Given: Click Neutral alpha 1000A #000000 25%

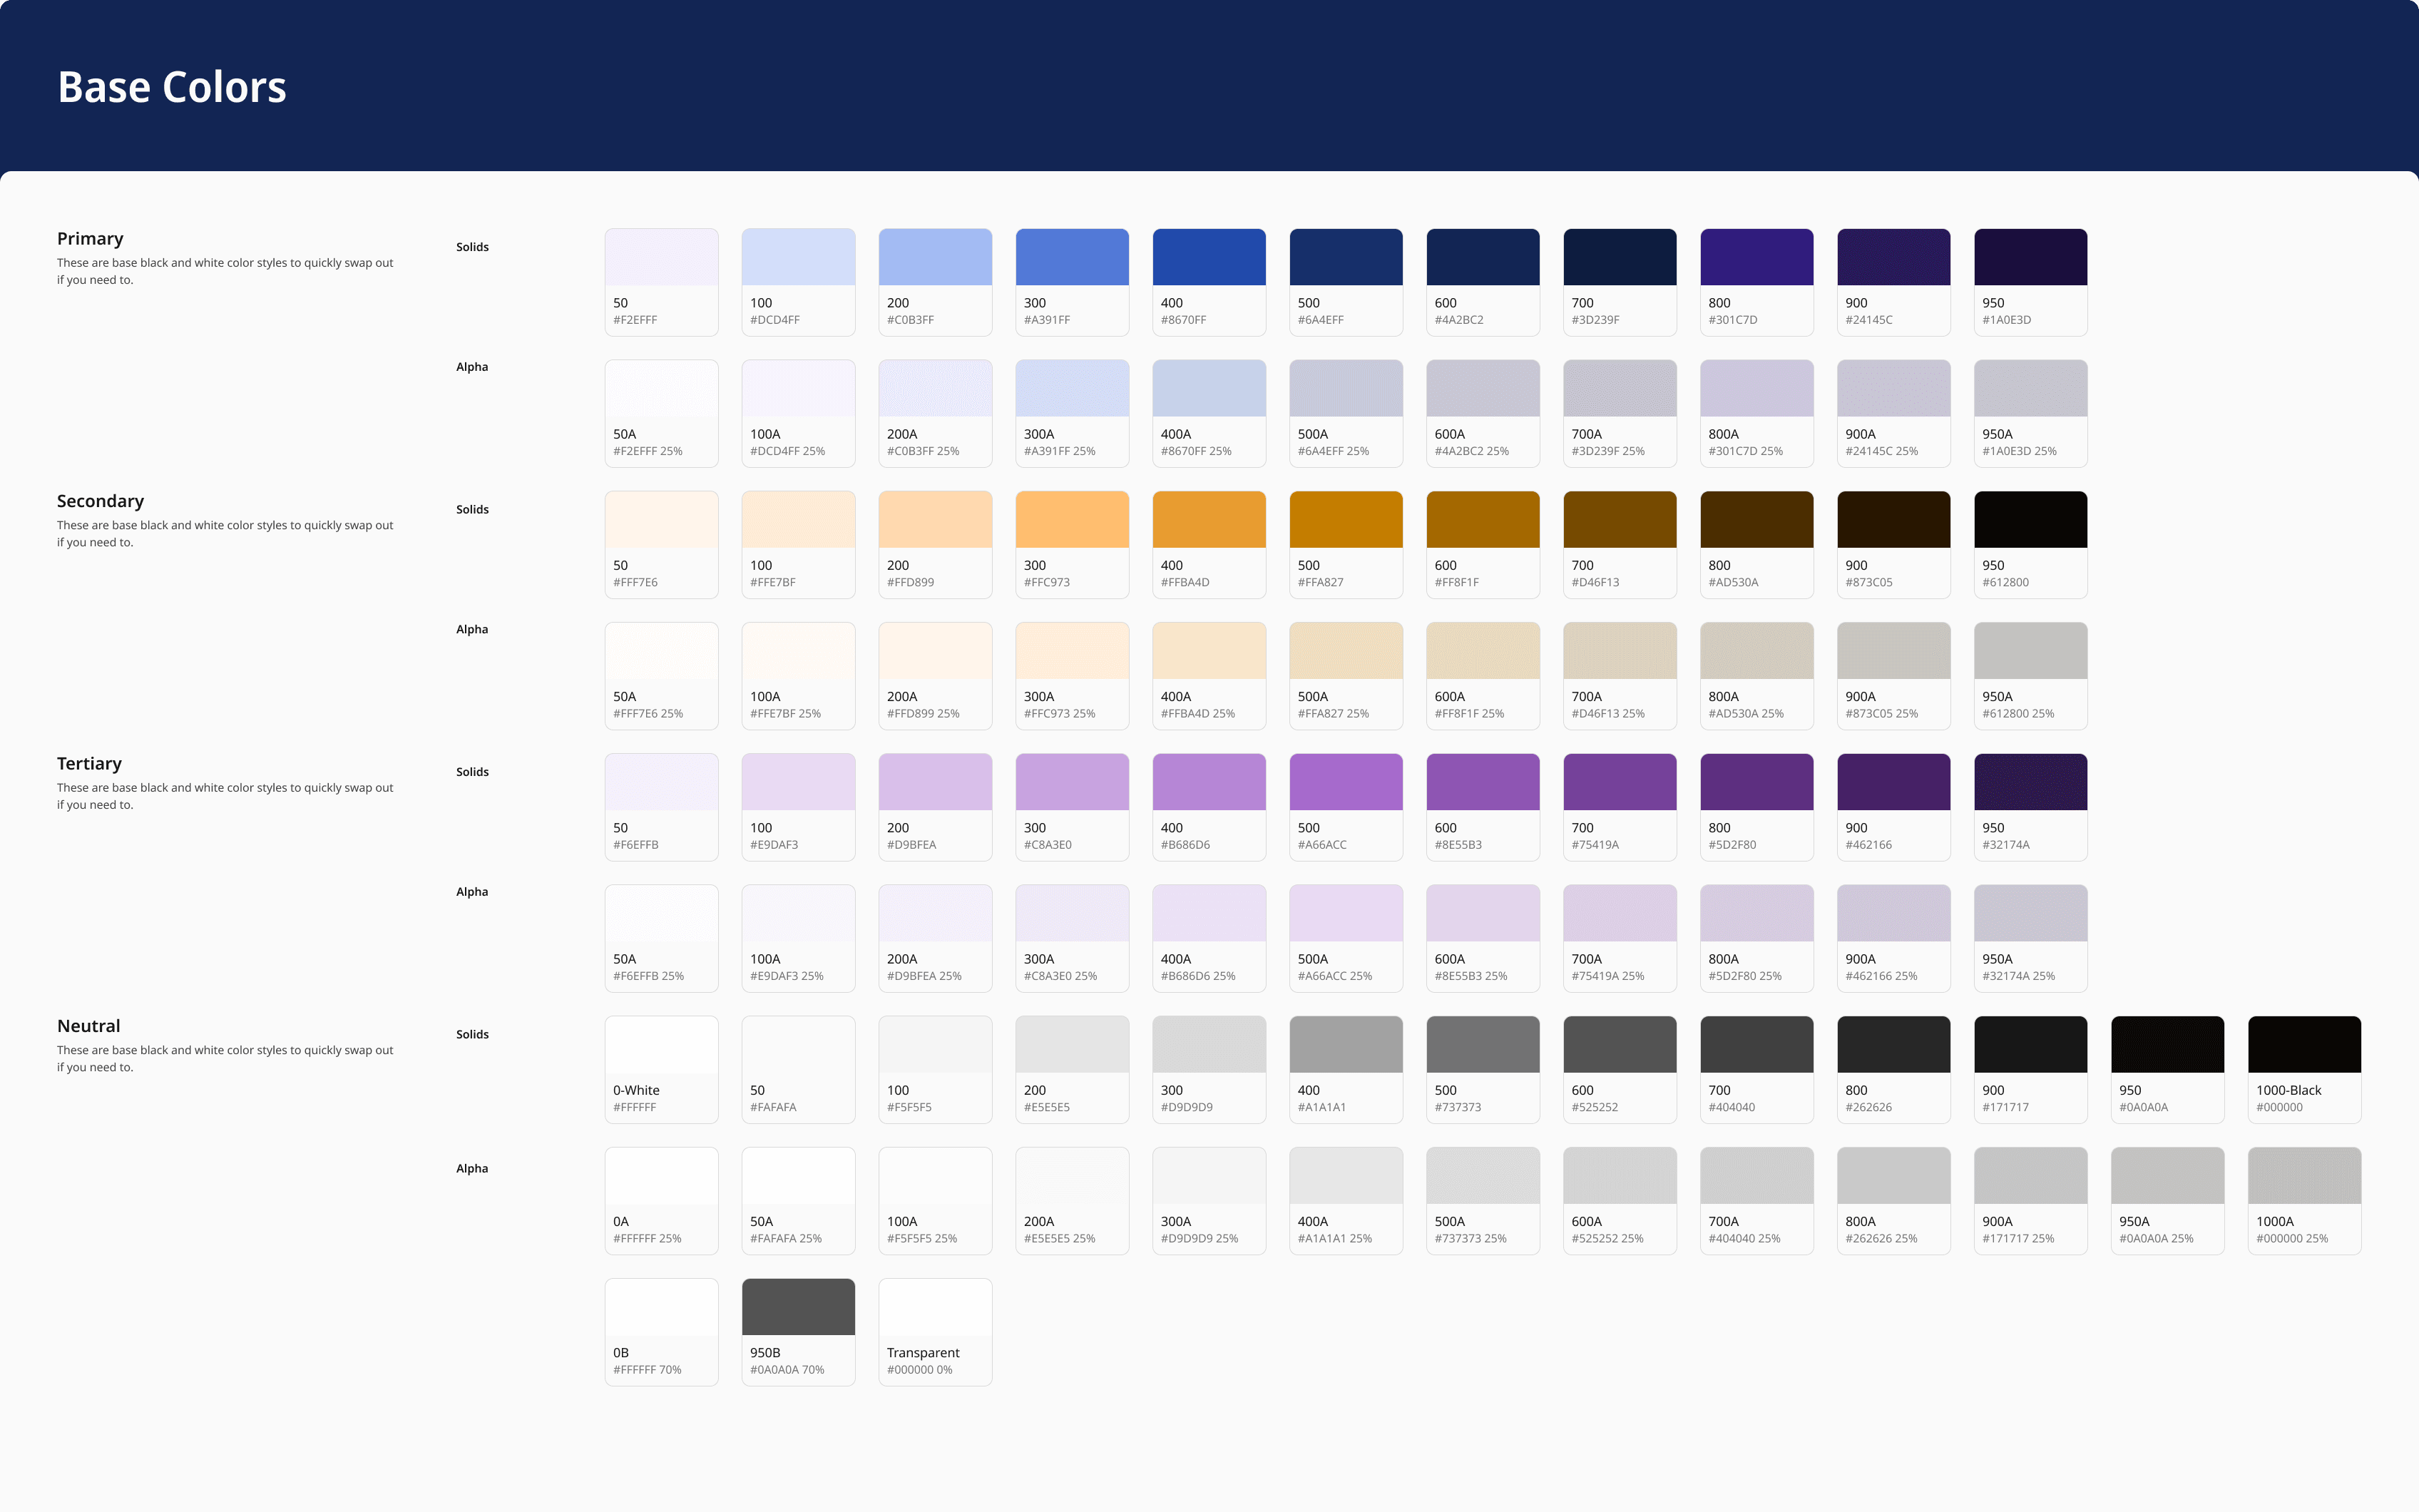Looking at the screenshot, I should tap(2304, 1200).
